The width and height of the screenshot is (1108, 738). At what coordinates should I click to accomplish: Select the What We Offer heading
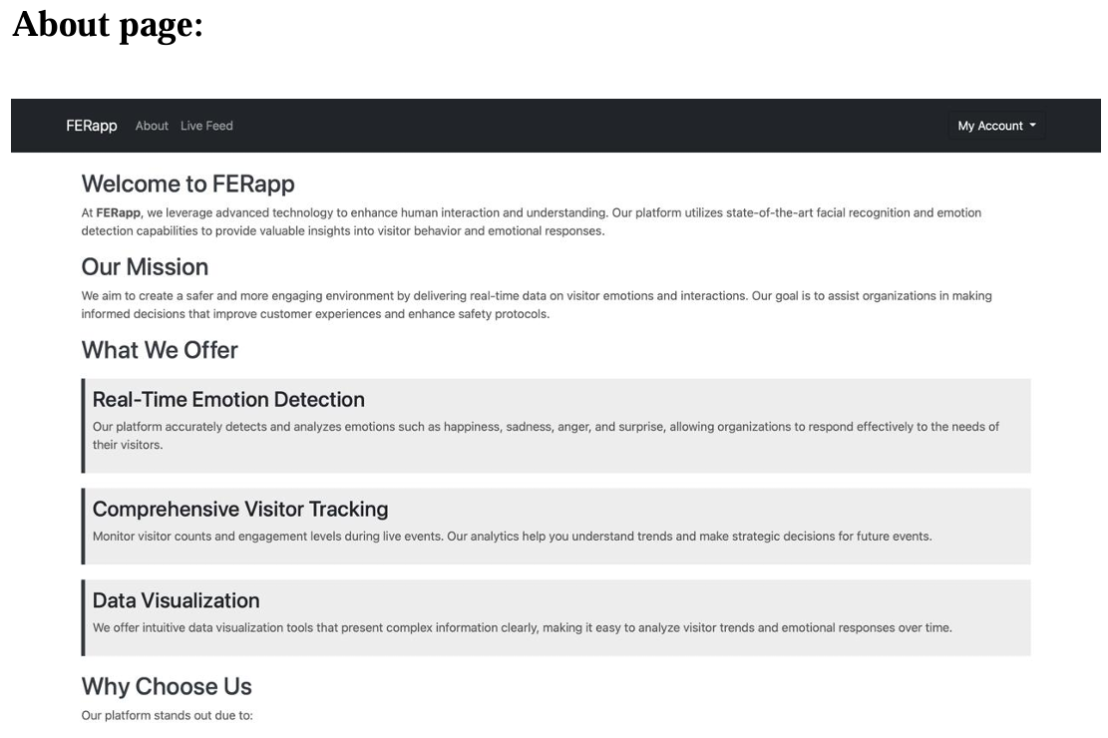(x=160, y=350)
